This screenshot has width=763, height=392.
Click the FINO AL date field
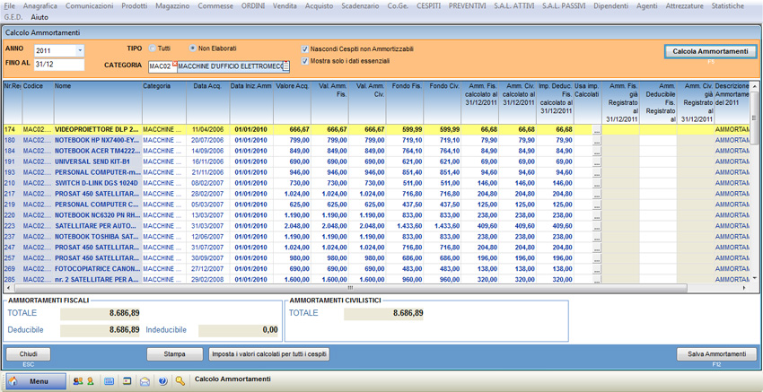coord(58,65)
